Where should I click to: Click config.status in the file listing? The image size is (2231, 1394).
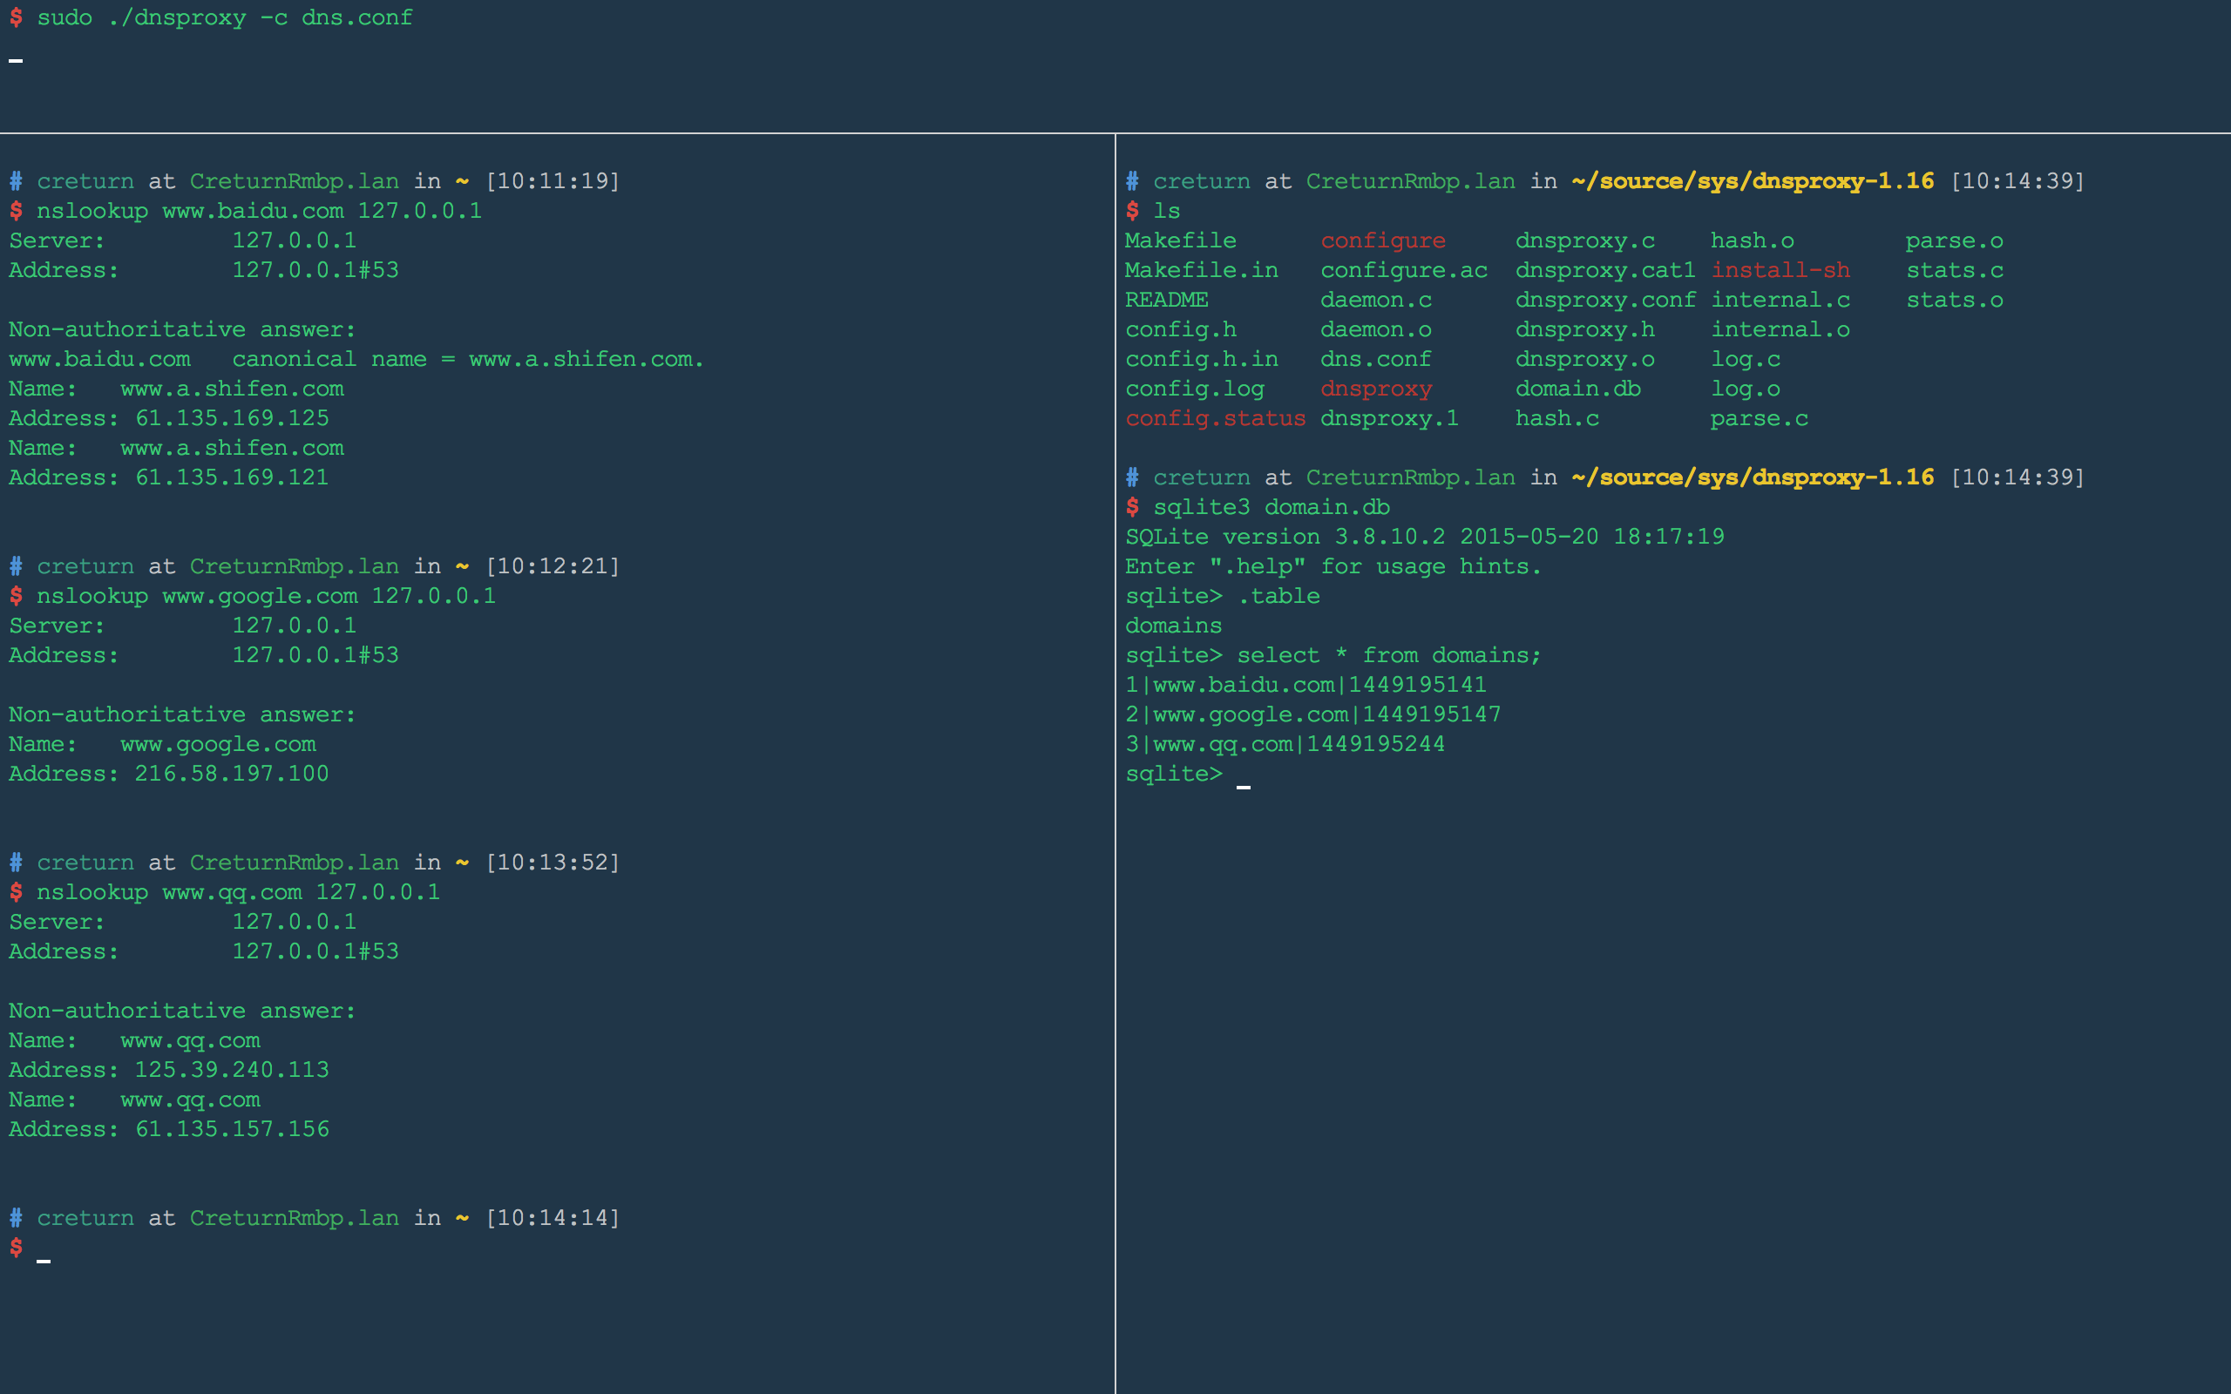tap(1214, 418)
